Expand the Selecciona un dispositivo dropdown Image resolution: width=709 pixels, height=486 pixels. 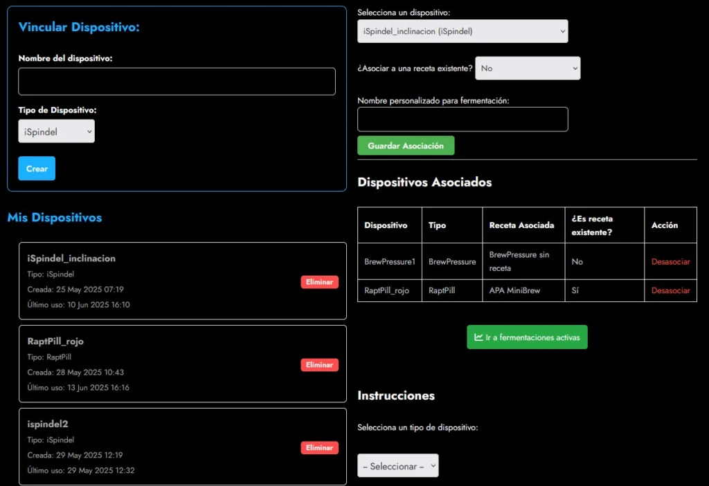point(462,31)
